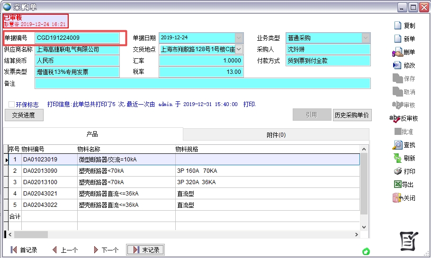Expand the 交货地点 dropdown arrow
Screen dimensions: 431x258
pyautogui.click(x=239, y=49)
